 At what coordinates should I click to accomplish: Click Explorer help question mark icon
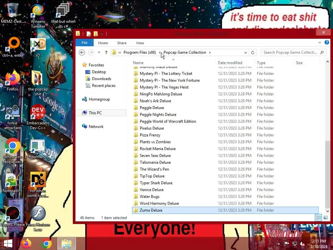pyautogui.click(x=327, y=43)
